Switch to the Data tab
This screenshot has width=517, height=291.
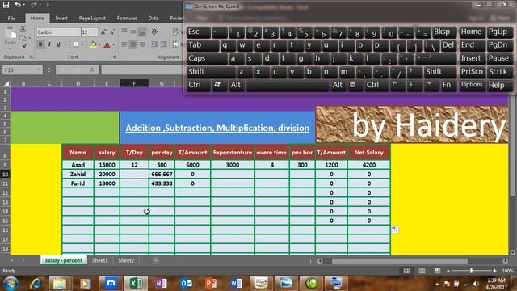point(153,18)
